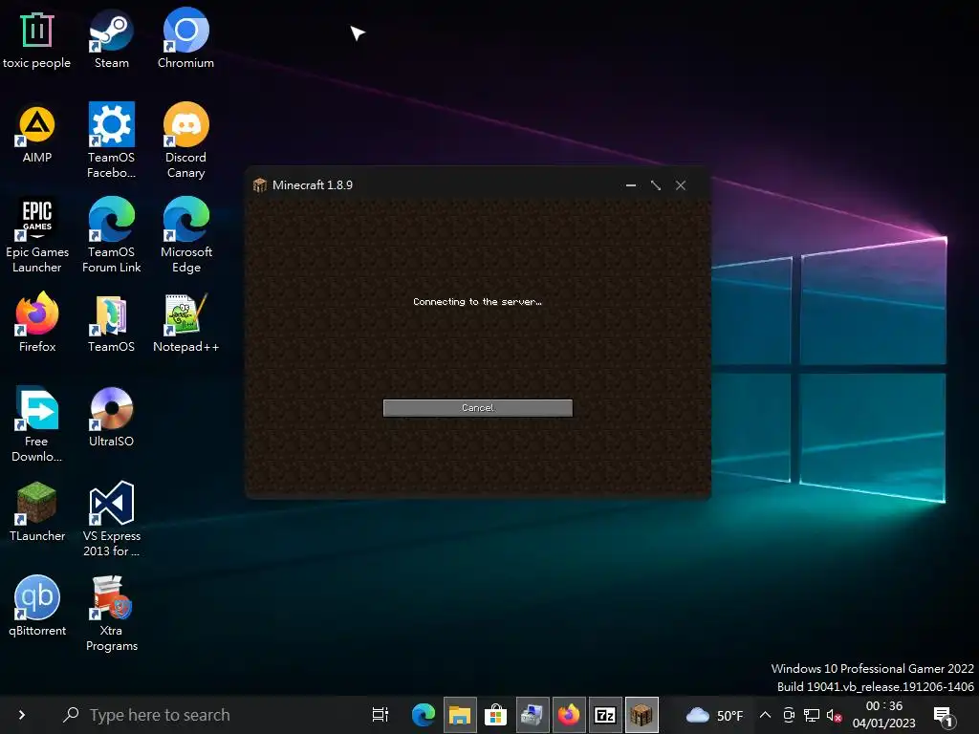Screen dimensions: 979x734
Task: Select the qBittorrent desktop shortcut
Action: [37, 606]
